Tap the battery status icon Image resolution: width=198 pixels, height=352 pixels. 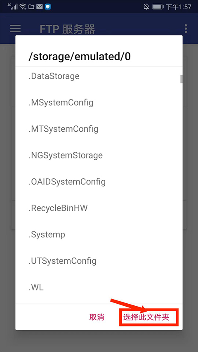pyautogui.click(x=158, y=7)
